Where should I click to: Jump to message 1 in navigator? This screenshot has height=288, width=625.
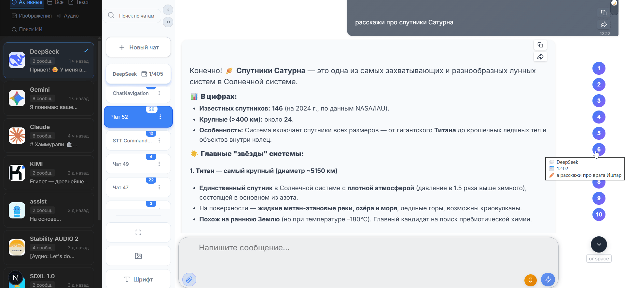(599, 68)
